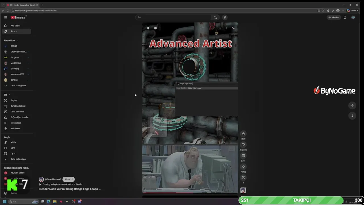Go to the next Short with down arrow

(352, 116)
